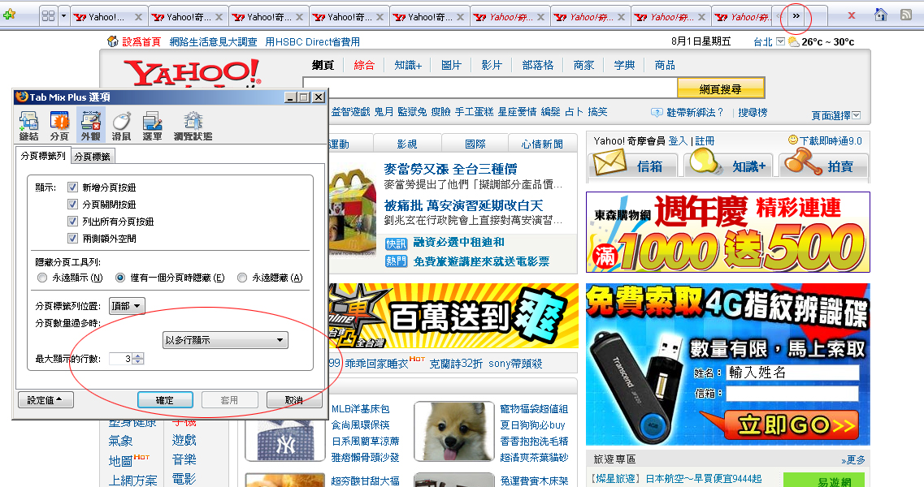Click the 下載即時通9.0 link

coord(831,140)
